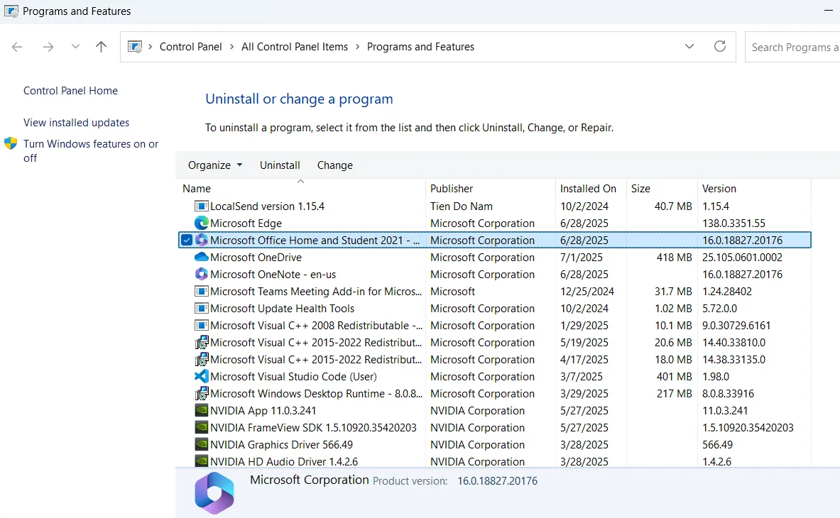840x518 pixels.
Task: Click the Microsoft OneDrive cloud icon
Action: tap(202, 257)
